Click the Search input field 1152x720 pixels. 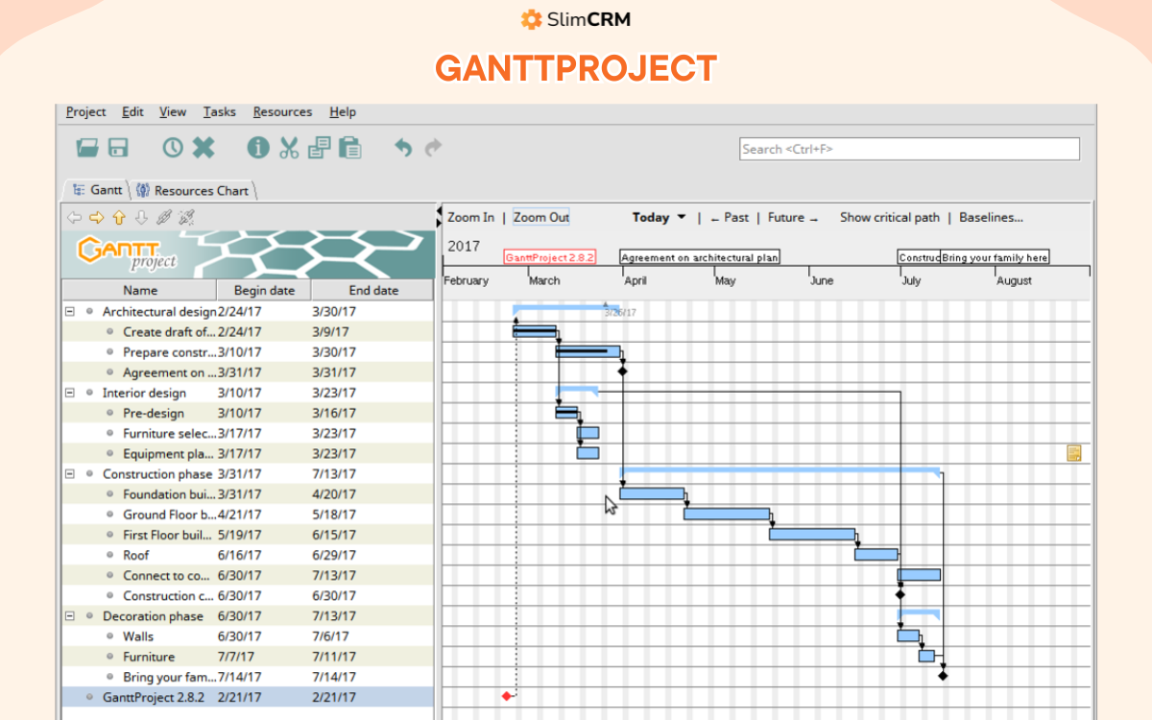909,149
